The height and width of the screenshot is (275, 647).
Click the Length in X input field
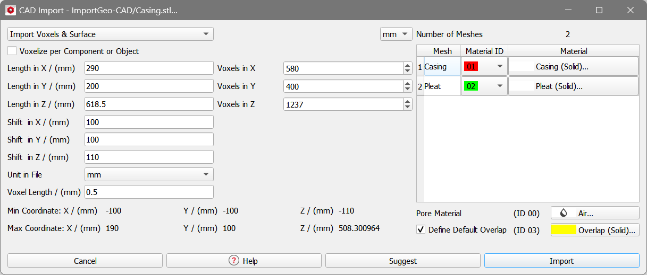point(149,68)
